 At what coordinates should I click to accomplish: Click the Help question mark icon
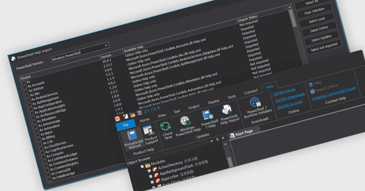coord(311,85)
